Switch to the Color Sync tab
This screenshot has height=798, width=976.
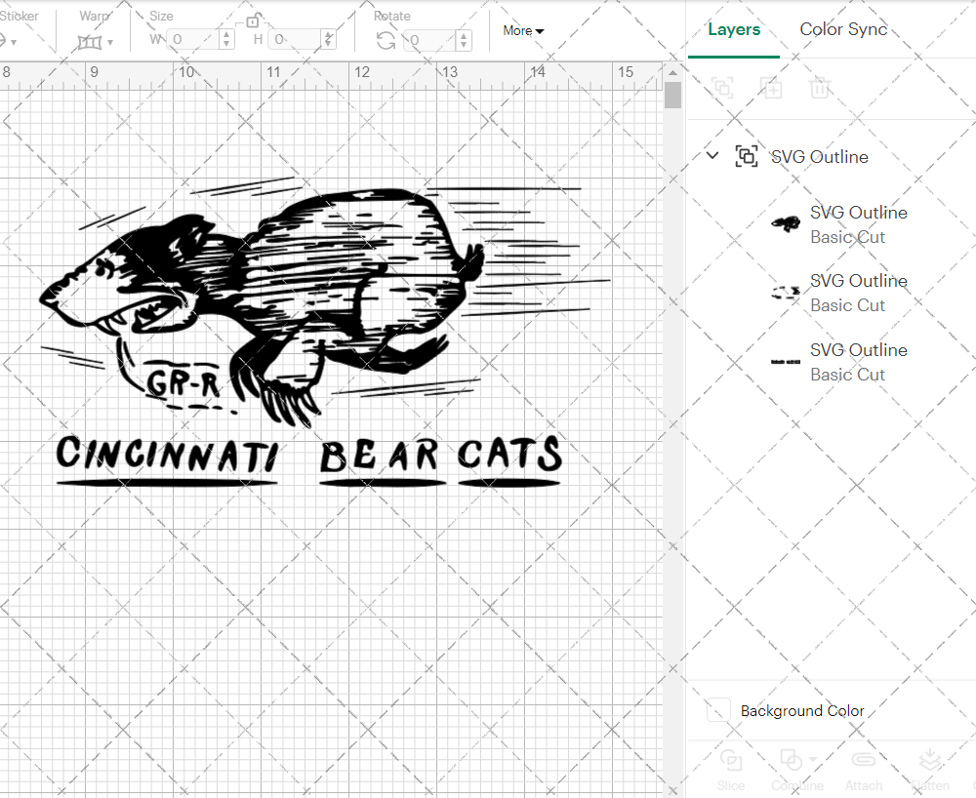[x=843, y=29]
